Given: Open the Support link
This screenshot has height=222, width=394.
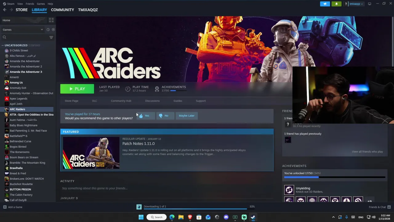Looking at the screenshot, I should point(201,101).
